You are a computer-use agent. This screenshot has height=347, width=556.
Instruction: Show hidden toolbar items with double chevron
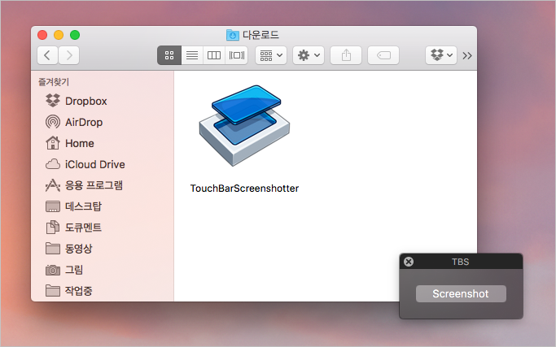point(467,55)
